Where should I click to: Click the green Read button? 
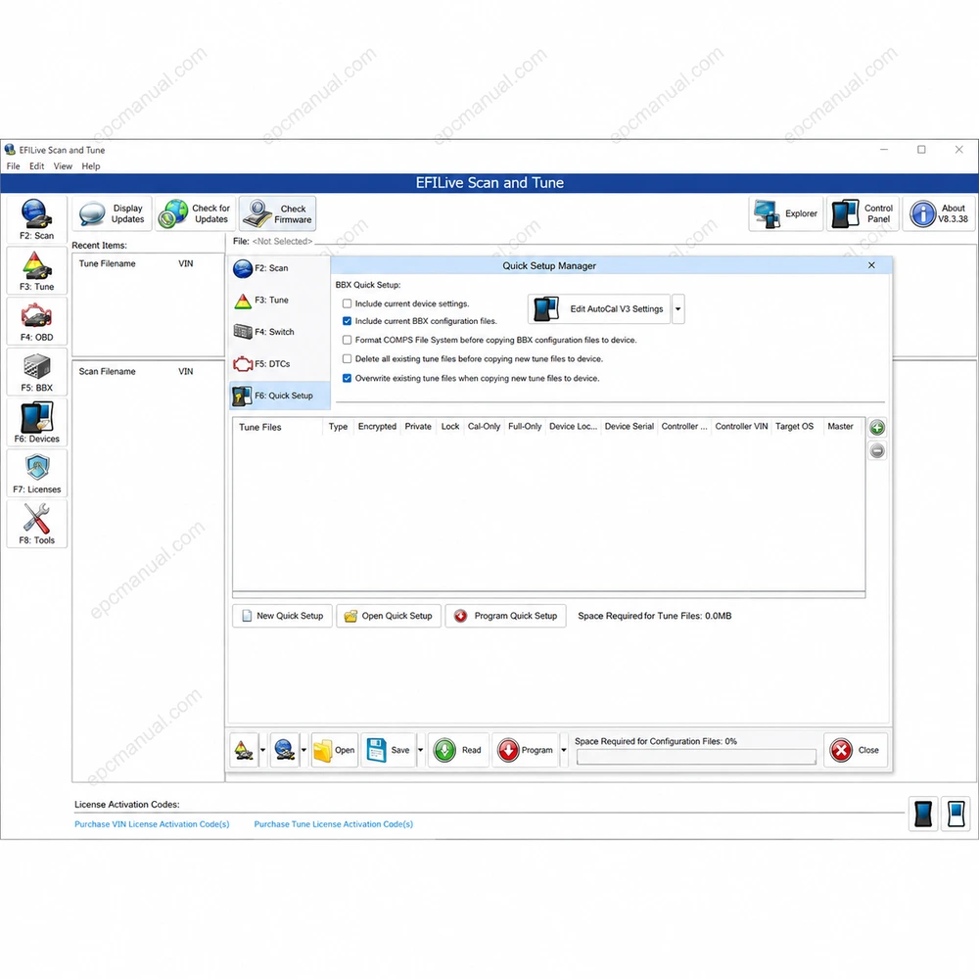pyautogui.click(x=458, y=750)
